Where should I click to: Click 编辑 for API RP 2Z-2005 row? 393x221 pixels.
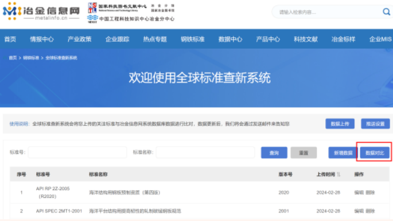coord(359,192)
